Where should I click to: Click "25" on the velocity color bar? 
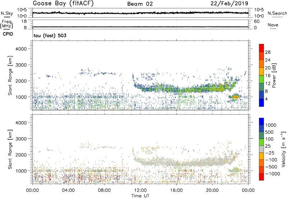coord(268,146)
